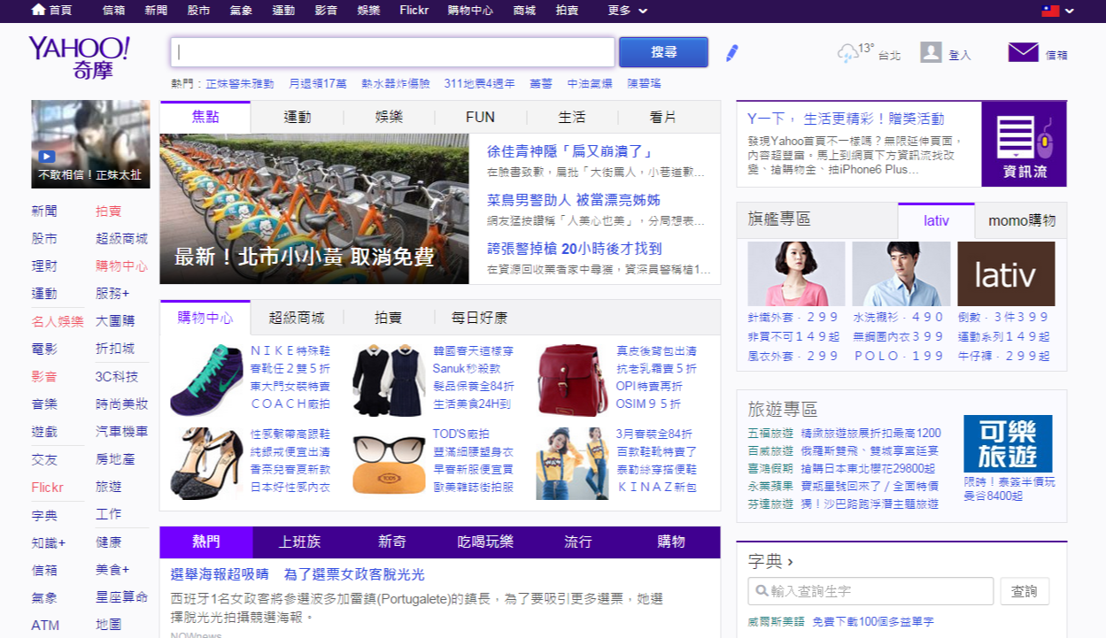Viewport: 1106px width, 638px height.
Task: Switch to the 娛樂 news tab
Action: [389, 117]
